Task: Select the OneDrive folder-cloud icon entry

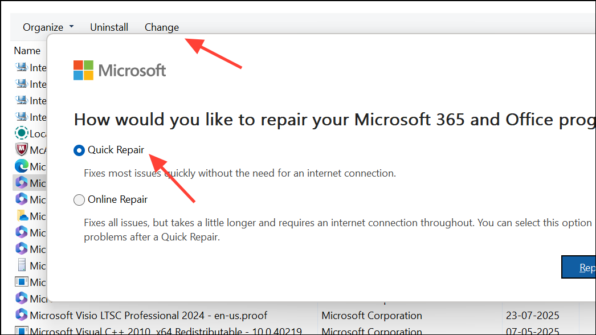Action: [x=22, y=216]
